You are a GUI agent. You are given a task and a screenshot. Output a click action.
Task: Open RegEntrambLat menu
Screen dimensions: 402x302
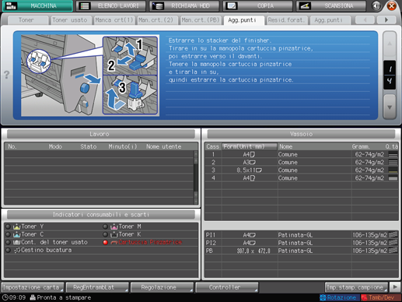click(97, 287)
